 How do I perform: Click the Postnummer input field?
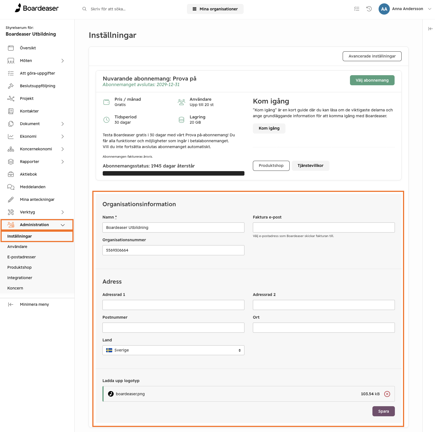[x=173, y=328]
